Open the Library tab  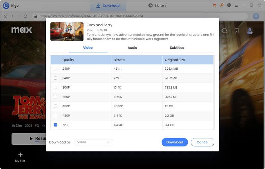click(x=157, y=6)
